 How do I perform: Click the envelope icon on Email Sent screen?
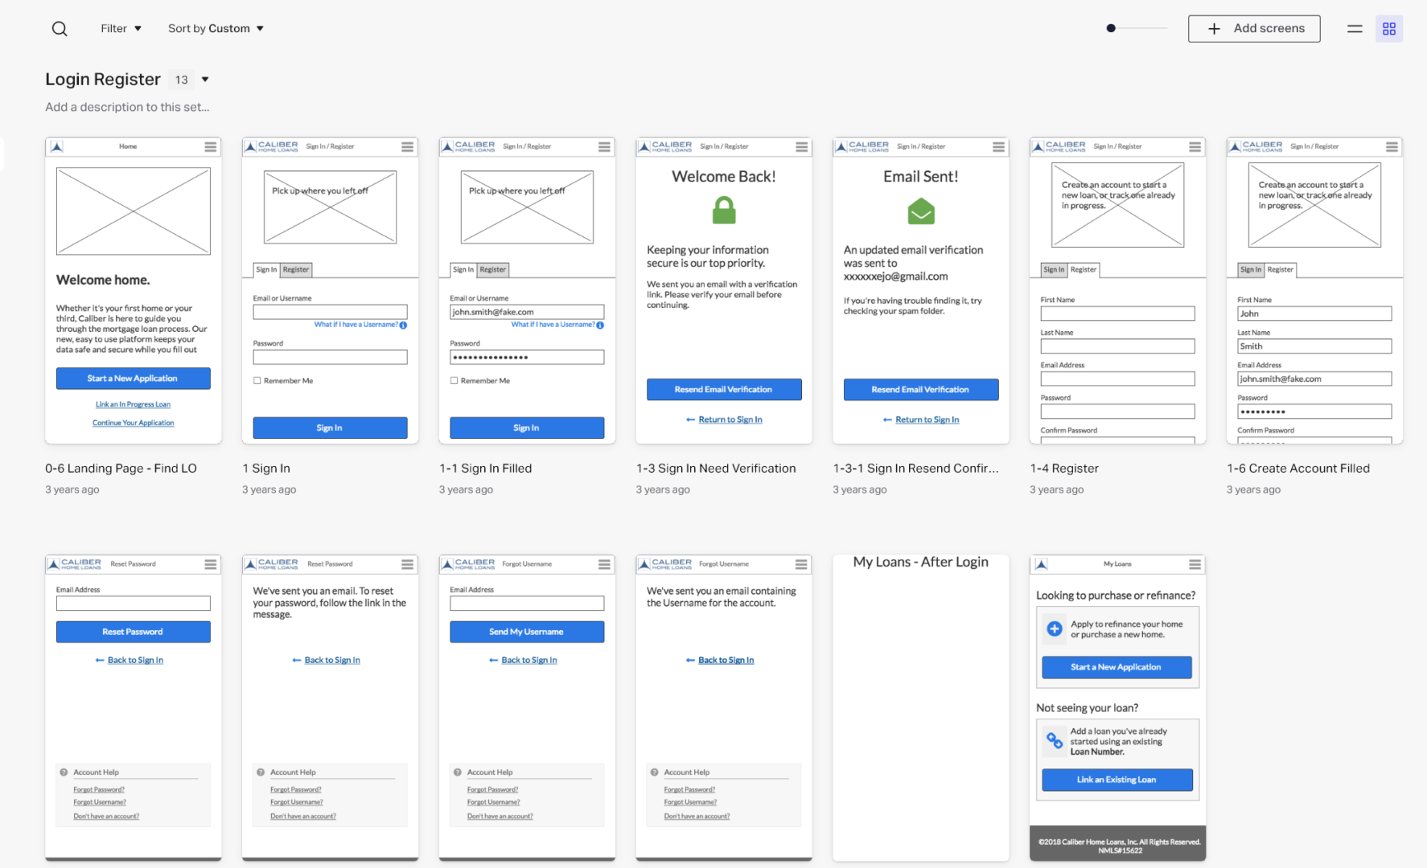coord(921,212)
